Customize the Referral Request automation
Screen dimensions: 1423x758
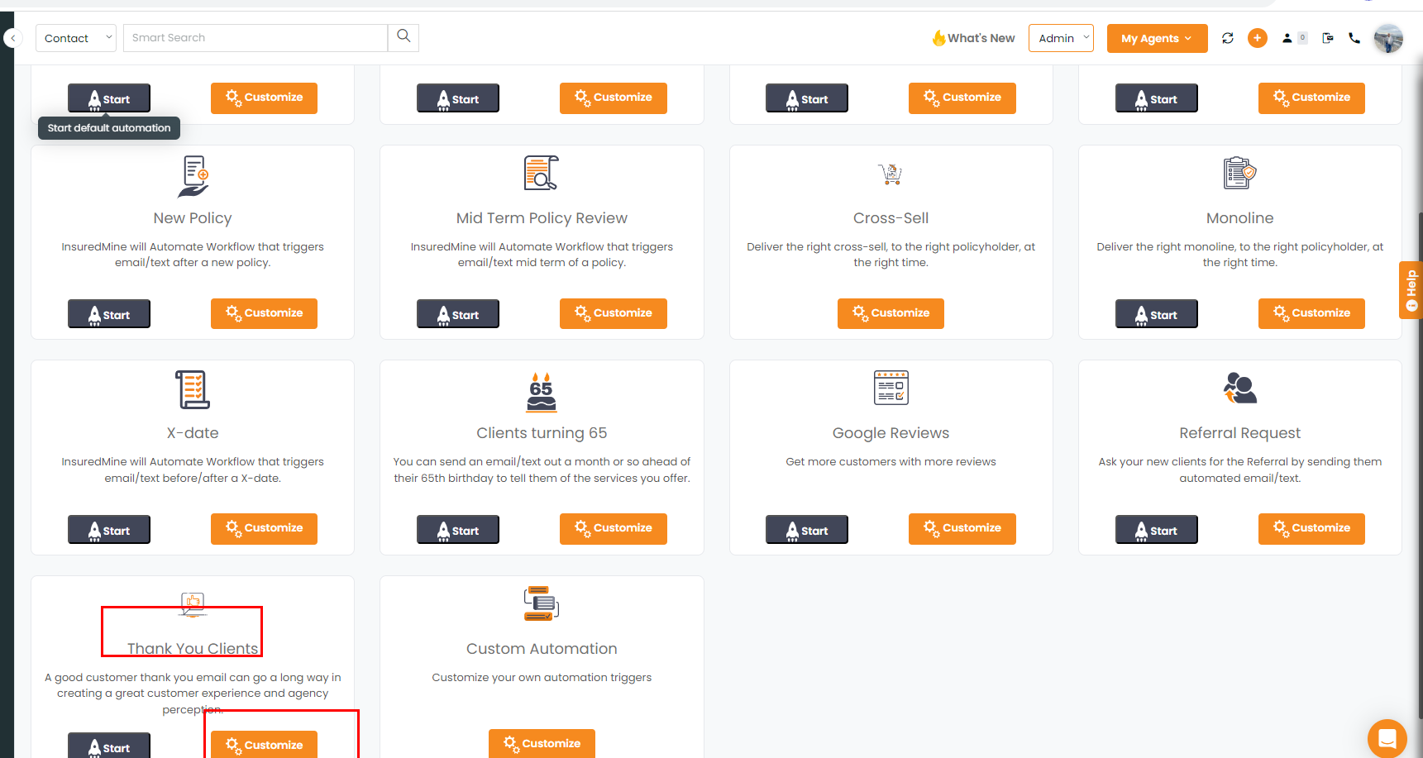pyautogui.click(x=1311, y=529)
